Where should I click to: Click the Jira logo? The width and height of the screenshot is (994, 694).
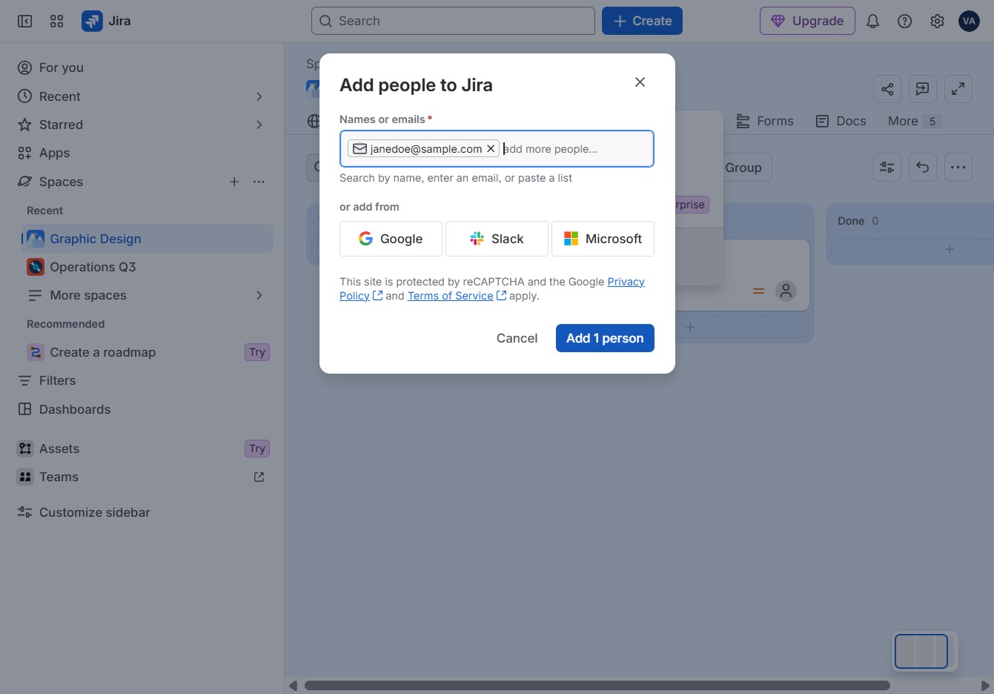pos(106,21)
